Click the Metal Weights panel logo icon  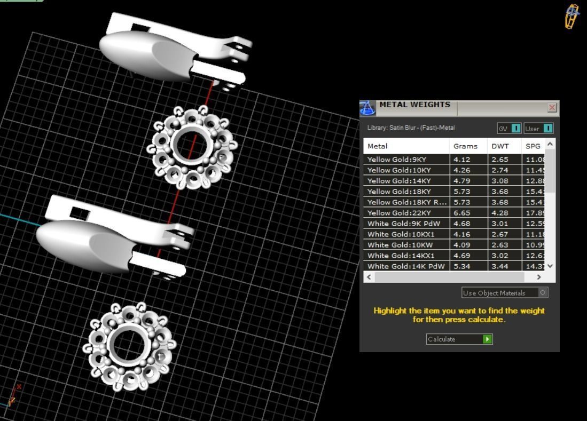point(367,108)
